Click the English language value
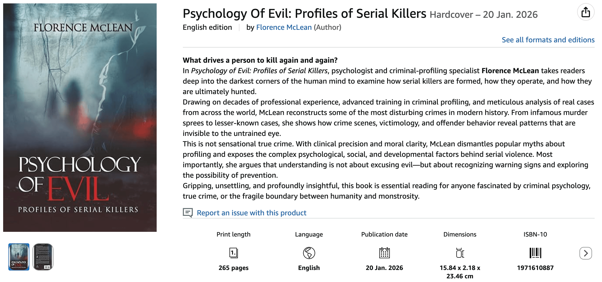 pos(309,268)
